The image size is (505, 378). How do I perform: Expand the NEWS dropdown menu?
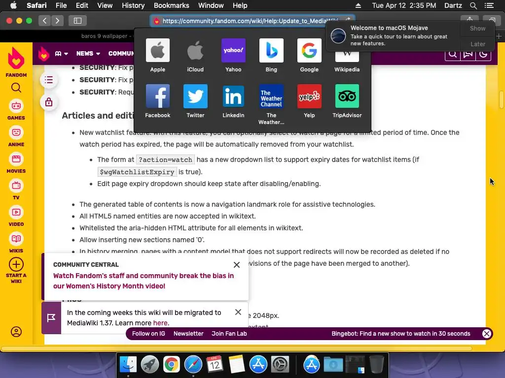pos(88,54)
